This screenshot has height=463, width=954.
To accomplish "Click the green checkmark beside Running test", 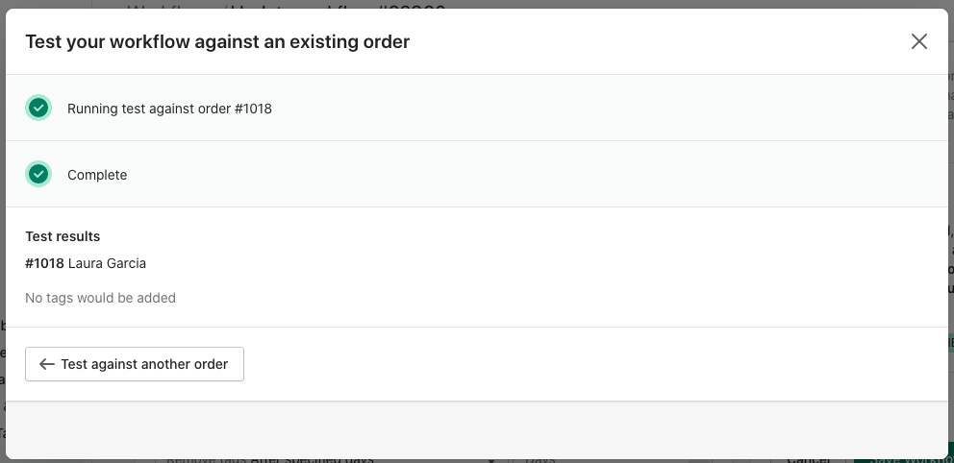I will pyautogui.click(x=38, y=109).
